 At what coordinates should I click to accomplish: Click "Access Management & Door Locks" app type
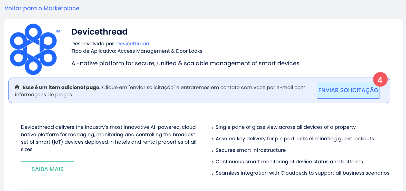[x=160, y=51]
